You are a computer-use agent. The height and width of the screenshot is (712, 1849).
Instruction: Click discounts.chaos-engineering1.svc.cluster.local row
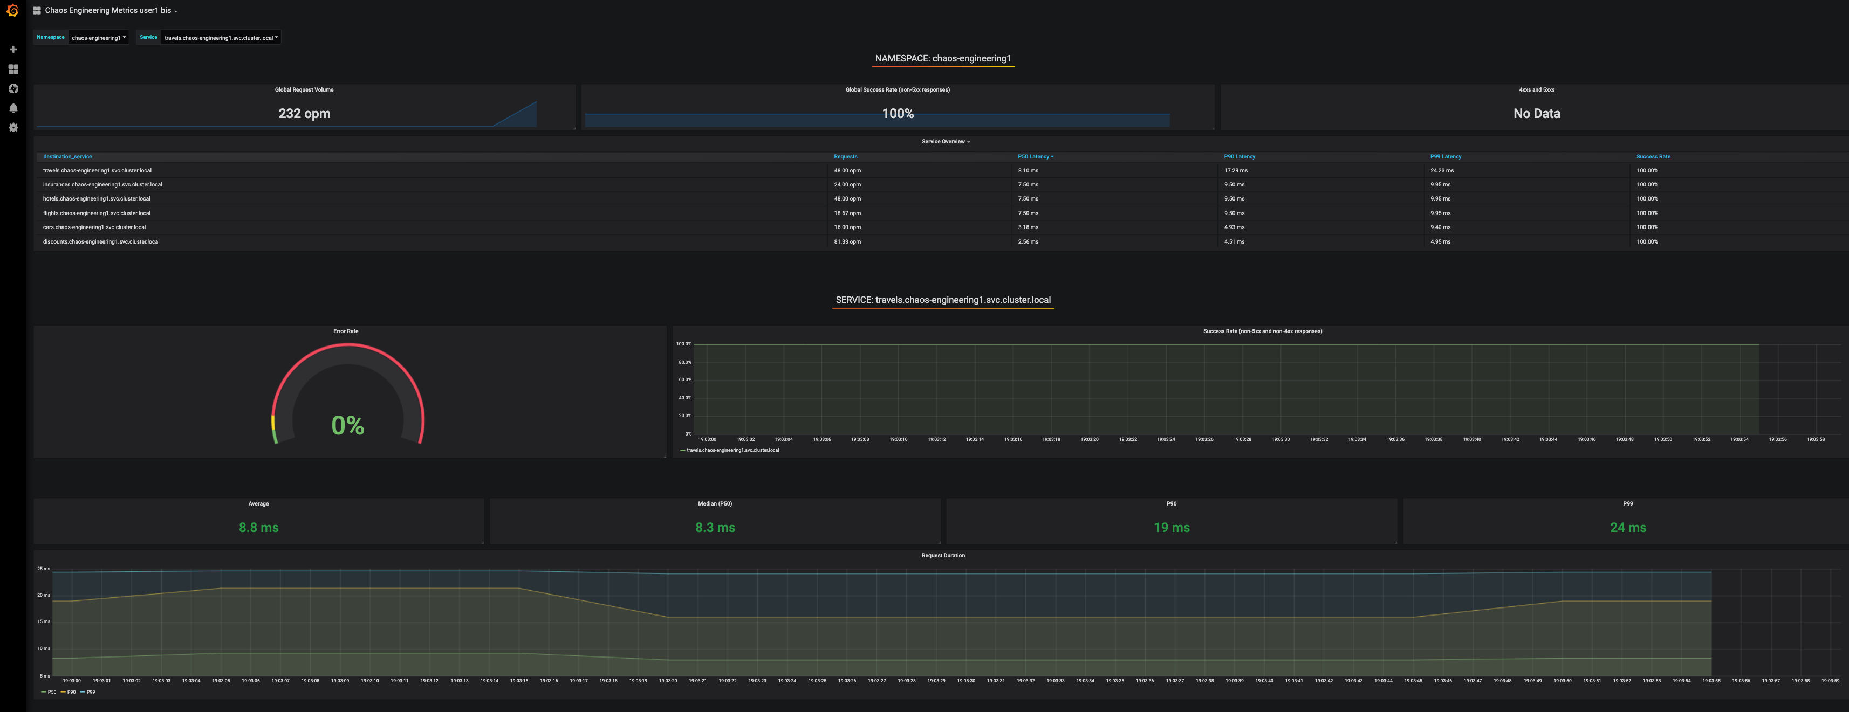click(942, 241)
